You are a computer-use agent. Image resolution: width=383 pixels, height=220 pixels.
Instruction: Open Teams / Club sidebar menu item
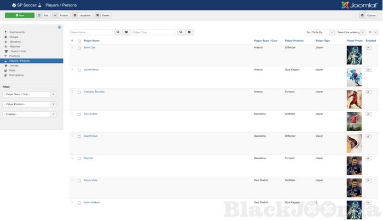[18, 51]
